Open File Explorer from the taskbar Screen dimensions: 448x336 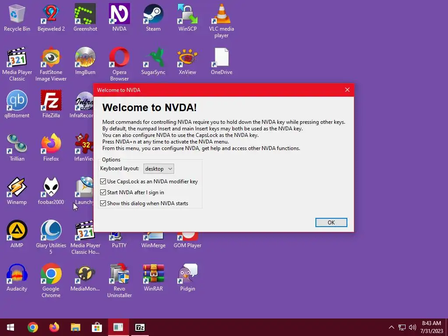75,327
